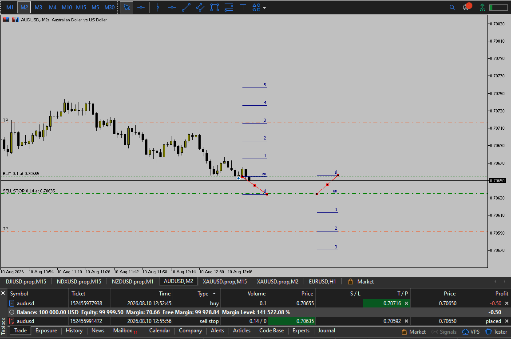Open the VPS link
Viewport: 511px width, 339px height.
[471, 331]
